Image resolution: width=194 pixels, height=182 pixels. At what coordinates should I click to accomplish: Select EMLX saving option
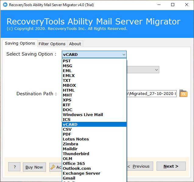pyautogui.click(x=94, y=75)
